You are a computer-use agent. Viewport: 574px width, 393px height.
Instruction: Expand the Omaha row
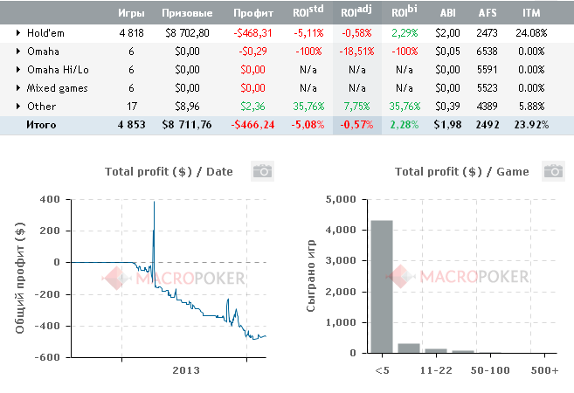click(x=19, y=51)
